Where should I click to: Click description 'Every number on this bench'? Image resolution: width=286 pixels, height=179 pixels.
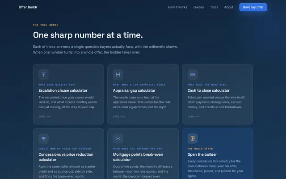pos(215,169)
